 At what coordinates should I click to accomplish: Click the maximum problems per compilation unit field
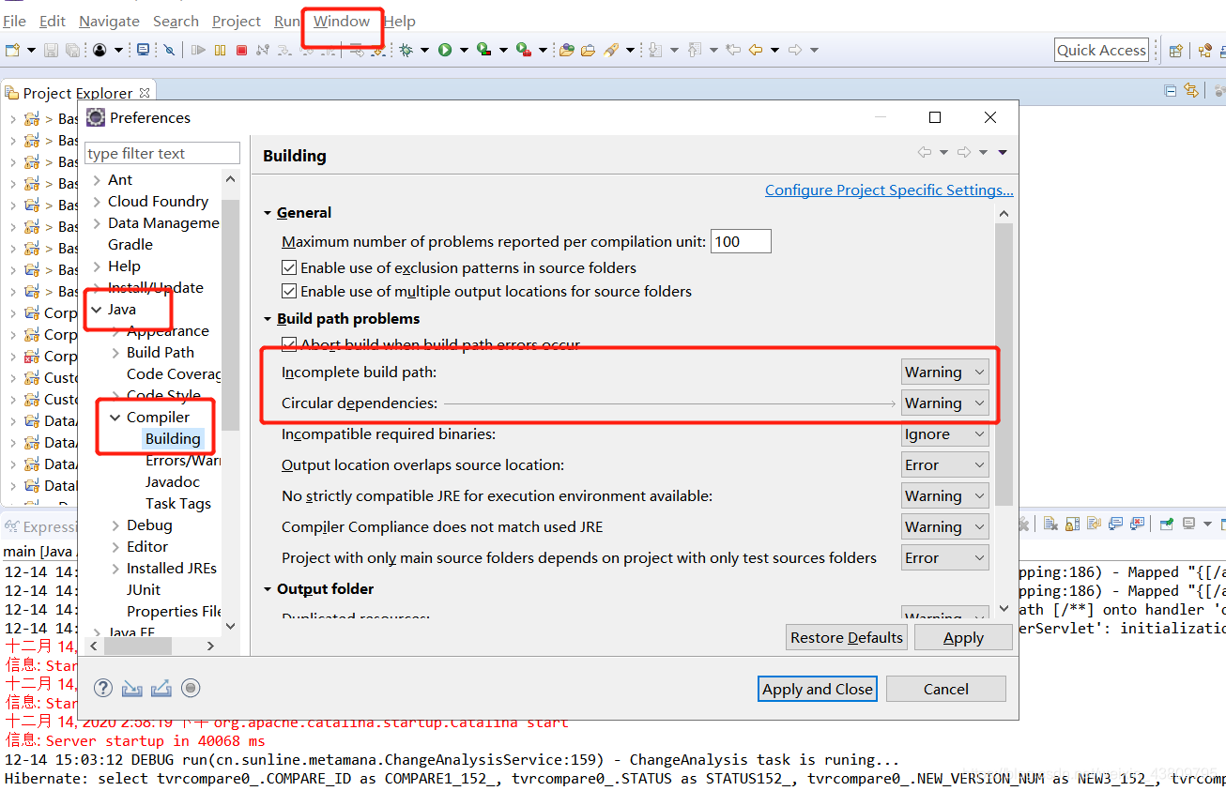pyautogui.click(x=741, y=241)
